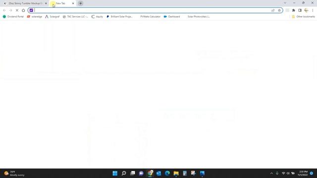Open the Dashboard bookmark
The width and height of the screenshot is (317, 178).
point(172,16)
